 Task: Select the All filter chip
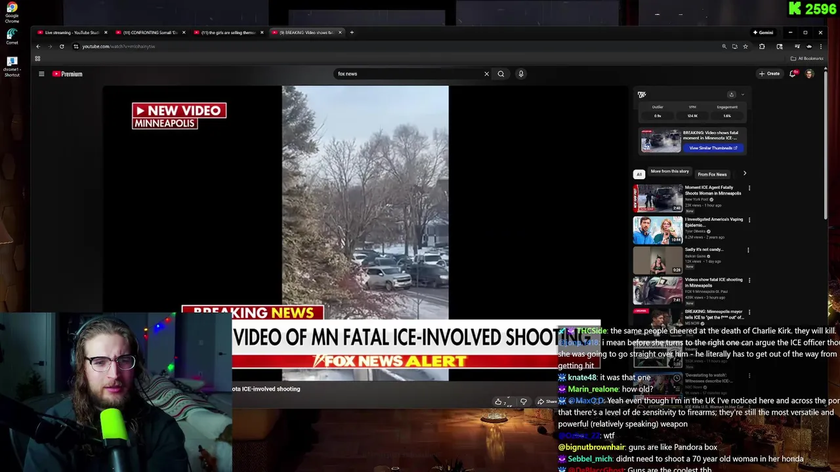point(639,174)
